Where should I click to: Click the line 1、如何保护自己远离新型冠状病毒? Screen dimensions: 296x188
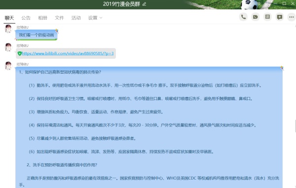60,72
